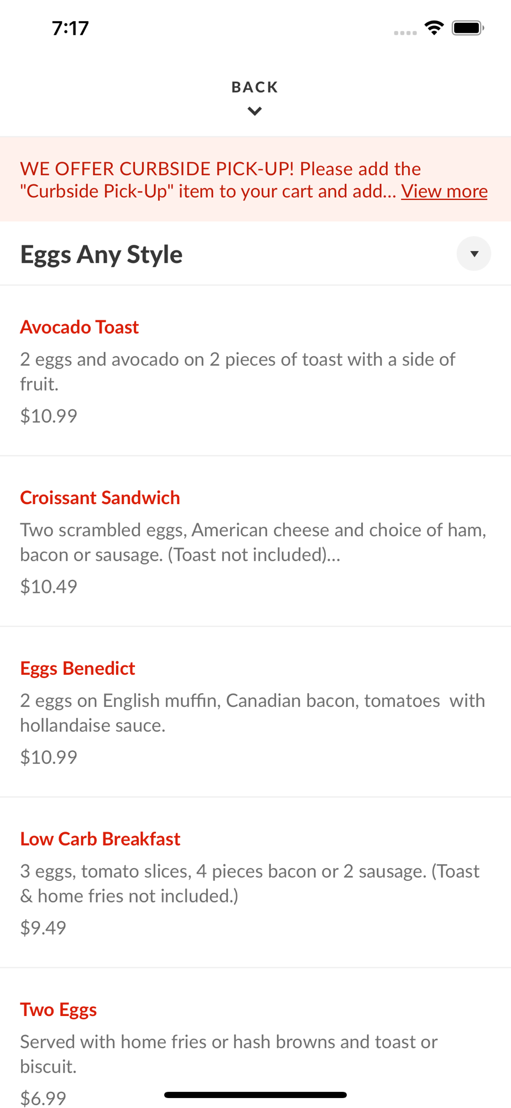Open the View more curbside link
This screenshot has height=1108, width=511.
point(444,191)
